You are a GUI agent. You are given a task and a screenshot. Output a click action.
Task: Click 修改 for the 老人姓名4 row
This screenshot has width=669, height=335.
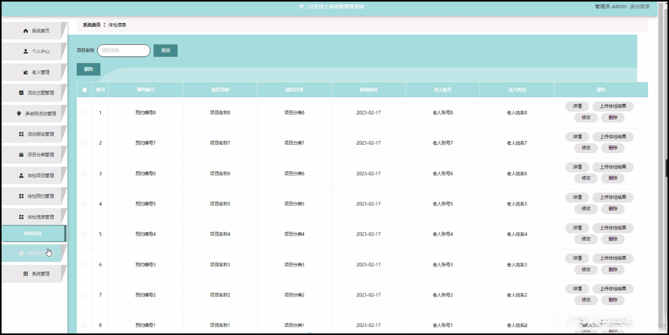[586, 239]
